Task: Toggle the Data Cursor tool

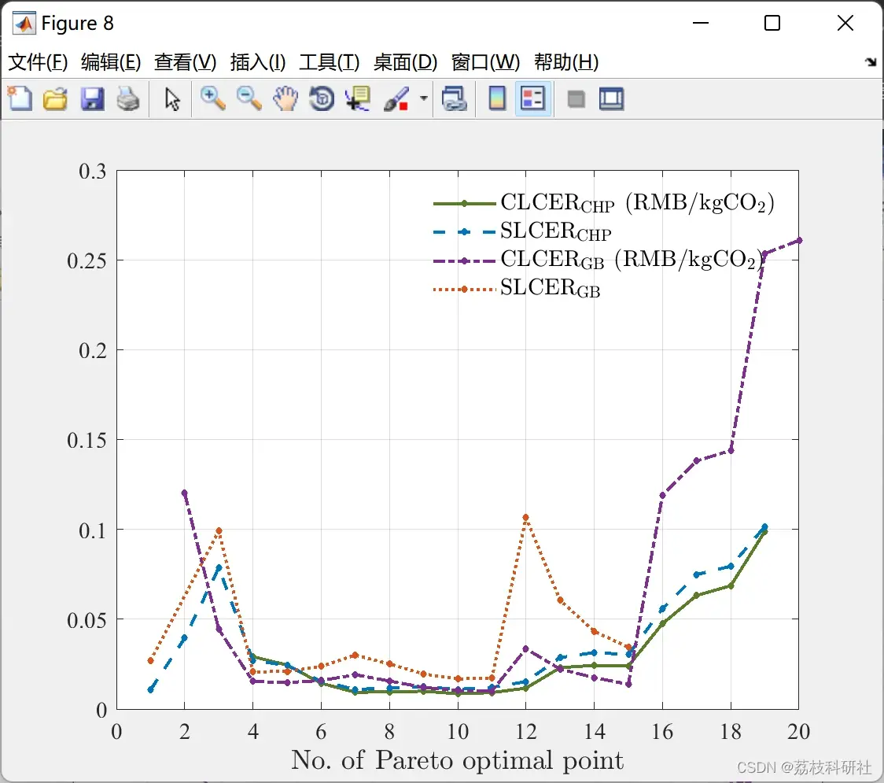Action: coord(358,98)
